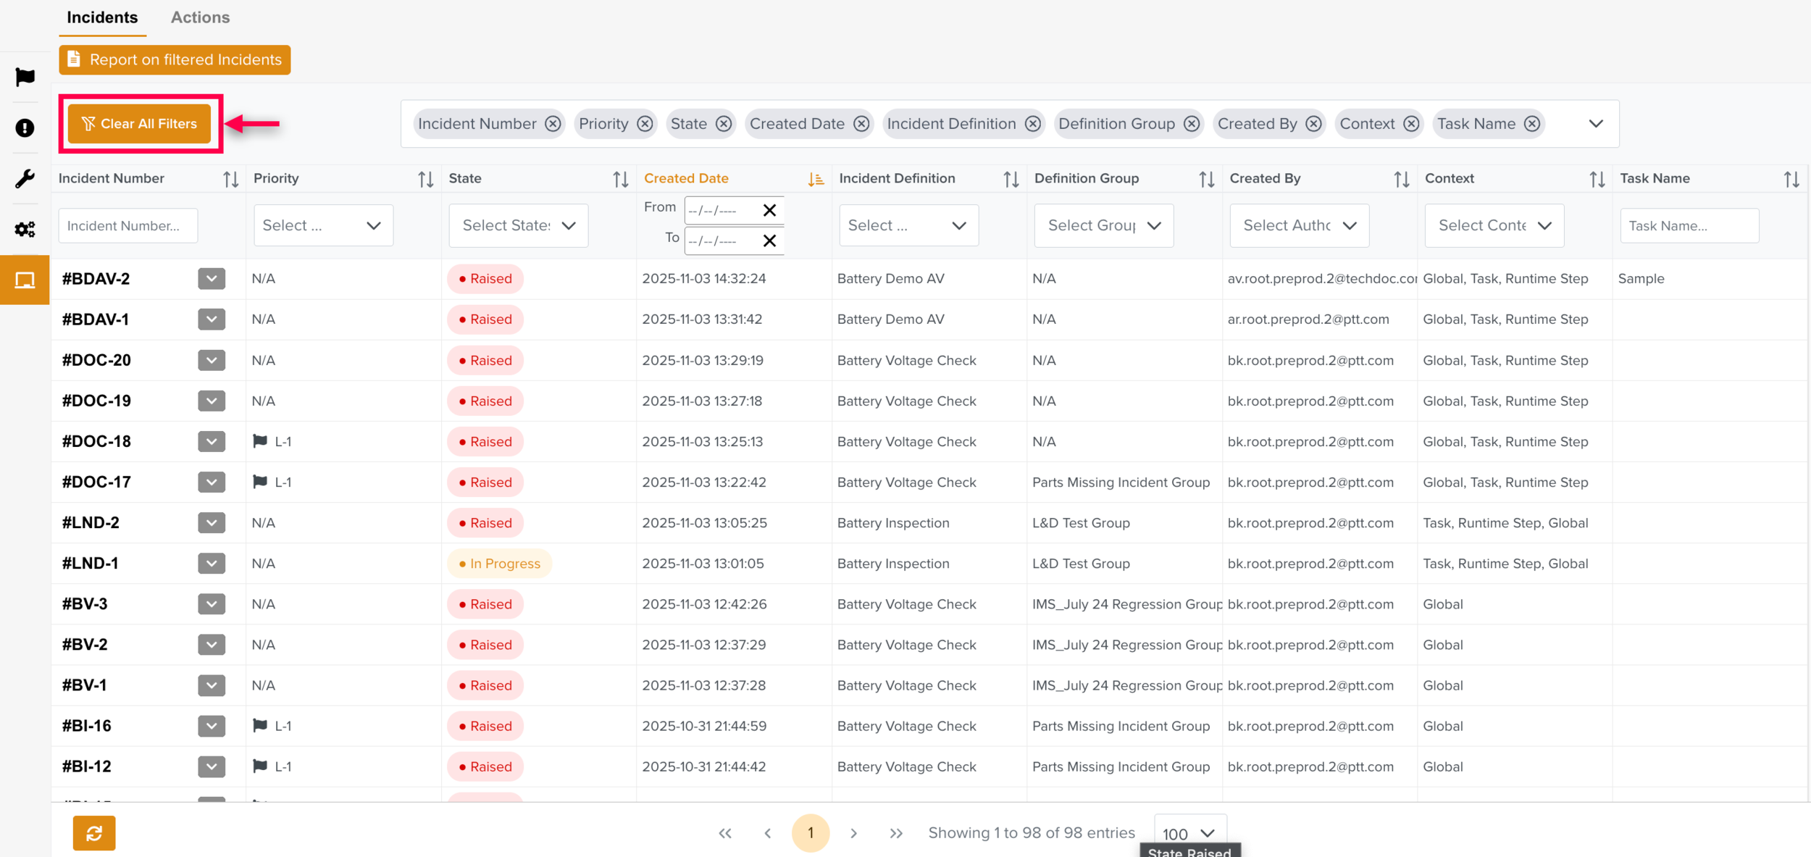This screenshot has height=857, width=1811.
Task: Click the orange refresh icon button
Action: [93, 833]
